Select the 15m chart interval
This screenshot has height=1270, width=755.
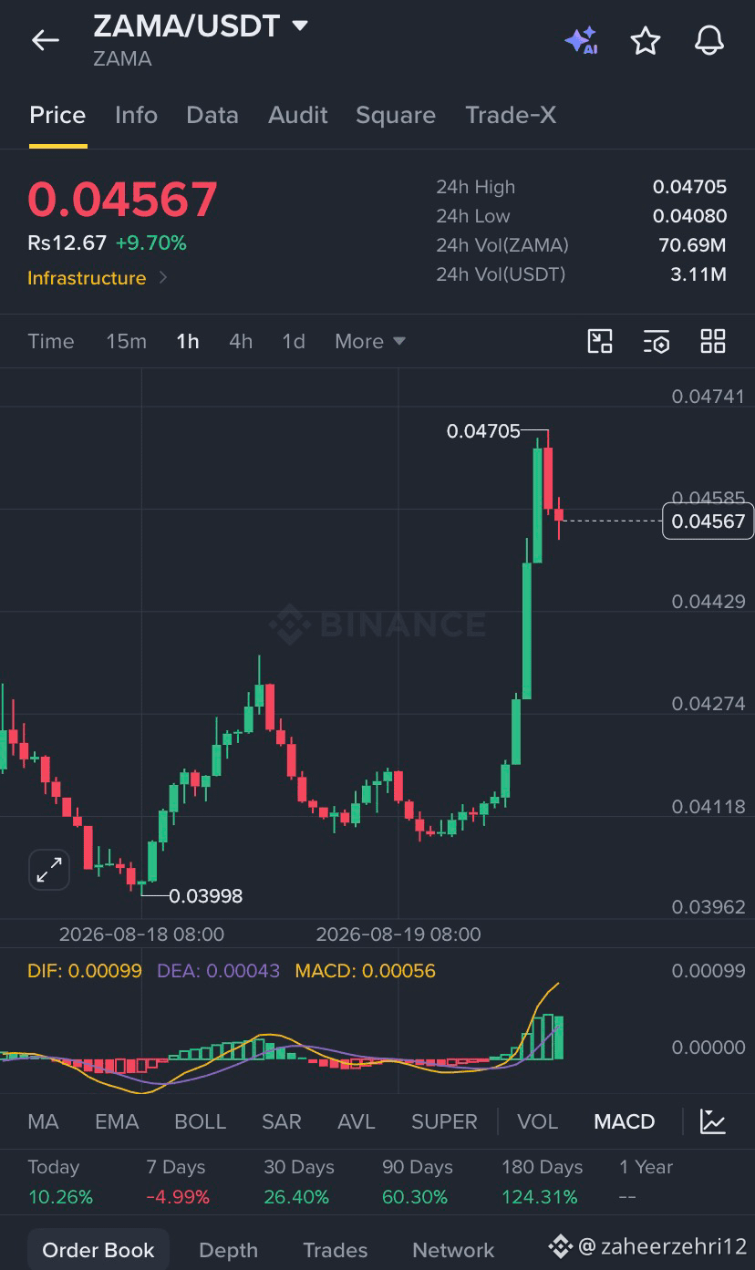(x=126, y=341)
